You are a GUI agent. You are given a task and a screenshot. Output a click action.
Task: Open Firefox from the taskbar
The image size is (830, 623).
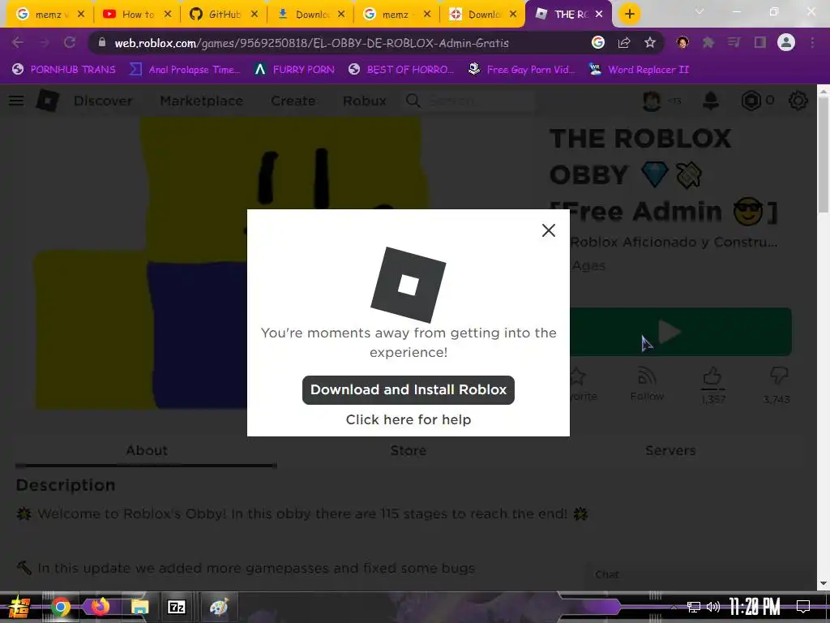[x=100, y=606]
